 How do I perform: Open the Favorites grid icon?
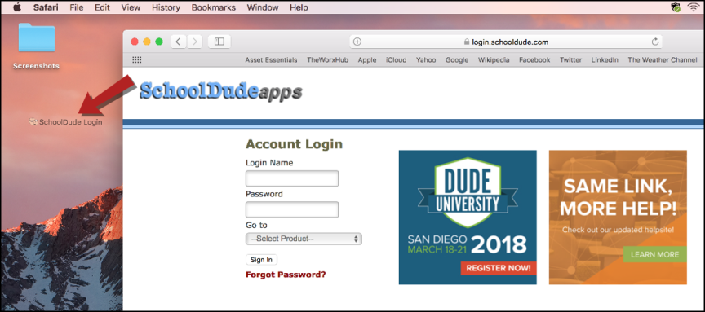click(137, 59)
